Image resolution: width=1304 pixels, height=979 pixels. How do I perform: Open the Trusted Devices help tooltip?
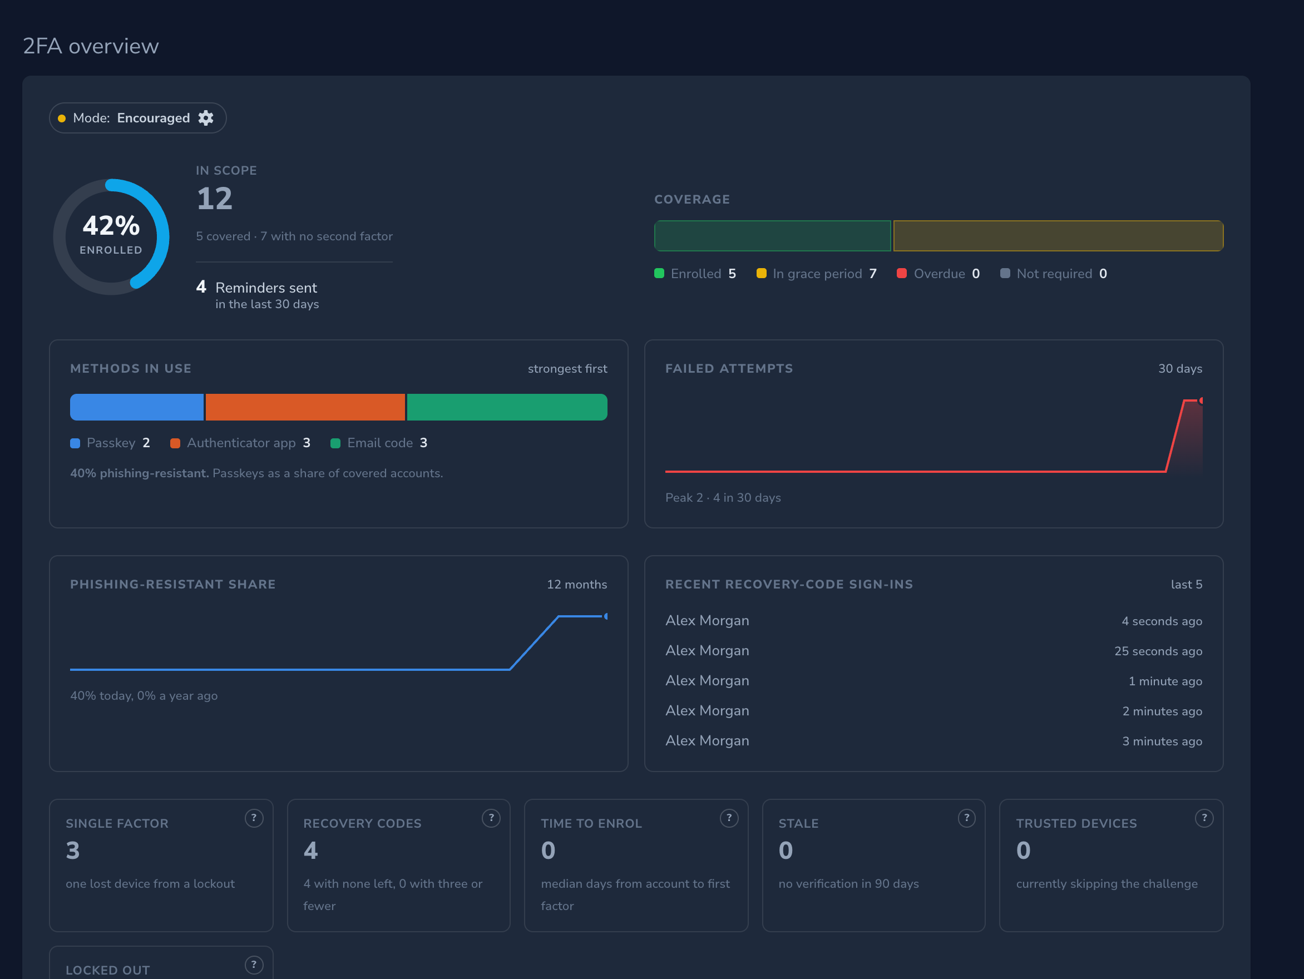(1204, 818)
